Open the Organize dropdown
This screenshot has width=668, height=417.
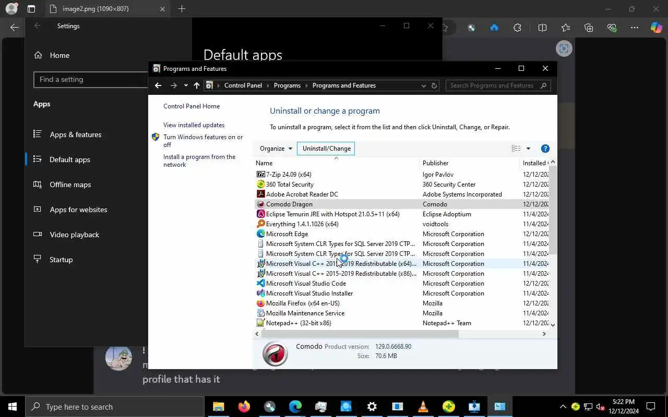coord(276,149)
